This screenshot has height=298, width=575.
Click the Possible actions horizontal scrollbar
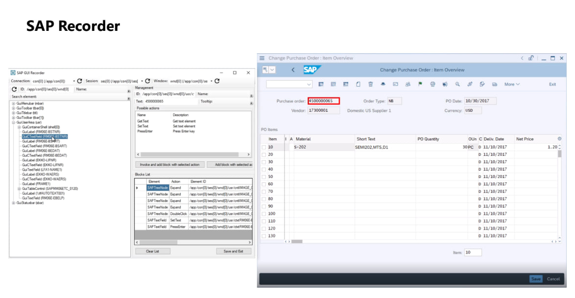coord(193,154)
